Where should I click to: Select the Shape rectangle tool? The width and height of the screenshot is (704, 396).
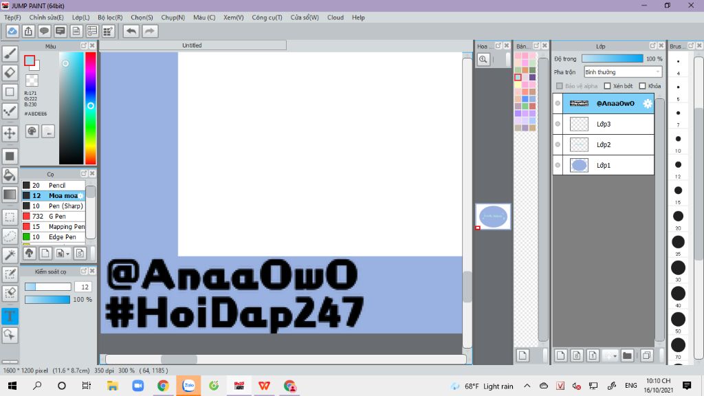[x=10, y=92]
